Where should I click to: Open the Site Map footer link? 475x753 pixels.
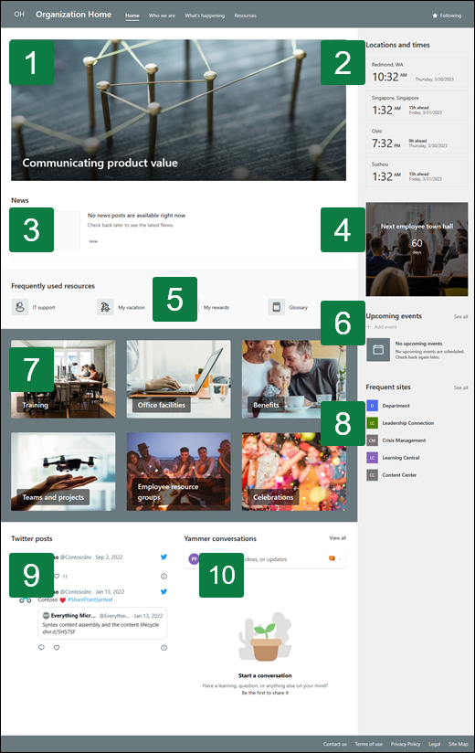(459, 744)
